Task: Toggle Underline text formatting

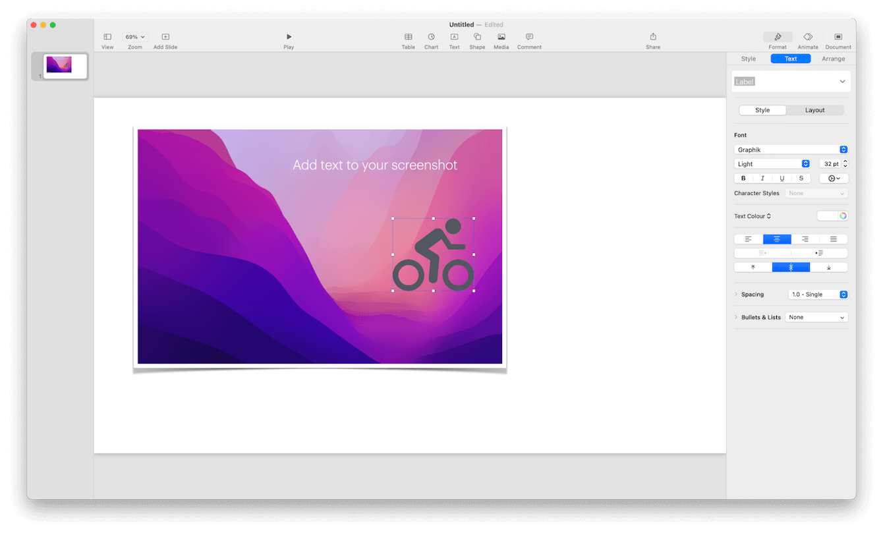Action: [x=782, y=179]
